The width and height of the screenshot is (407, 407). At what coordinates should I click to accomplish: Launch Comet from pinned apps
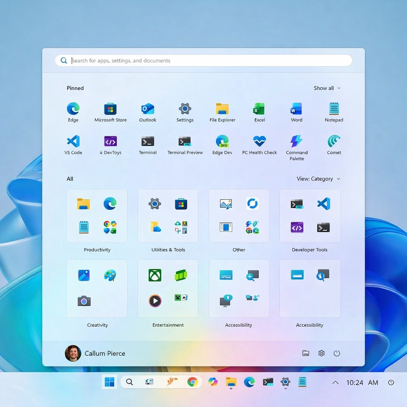[x=333, y=144]
